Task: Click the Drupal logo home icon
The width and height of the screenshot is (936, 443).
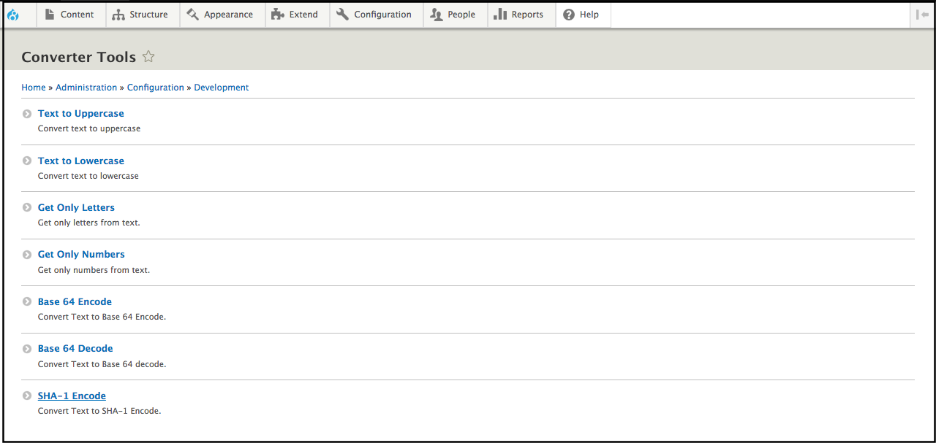Action: tap(13, 15)
